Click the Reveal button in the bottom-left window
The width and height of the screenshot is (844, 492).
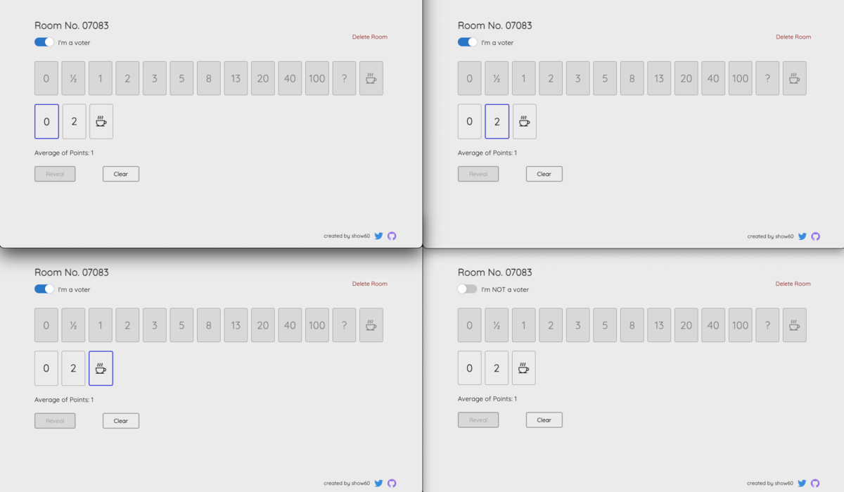point(55,421)
